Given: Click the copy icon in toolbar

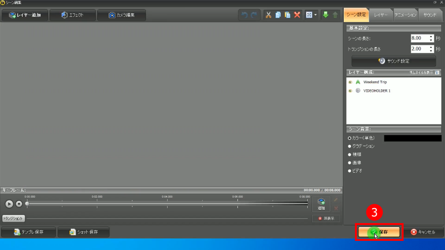Looking at the screenshot, I should coord(278,15).
